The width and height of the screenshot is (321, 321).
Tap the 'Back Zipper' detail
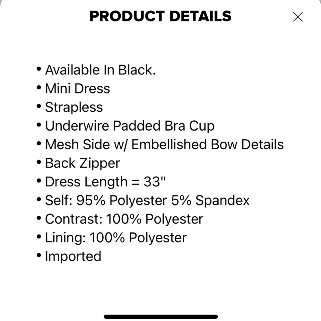point(82,163)
